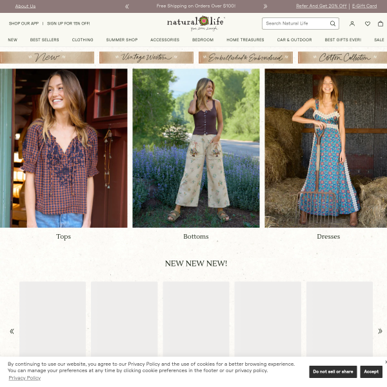Open the Vintage Western banner
Image resolution: width=387 pixels, height=387 pixels.
(146, 57)
